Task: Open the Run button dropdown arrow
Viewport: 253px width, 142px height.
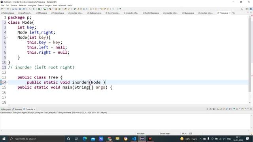Action: coord(42,9)
